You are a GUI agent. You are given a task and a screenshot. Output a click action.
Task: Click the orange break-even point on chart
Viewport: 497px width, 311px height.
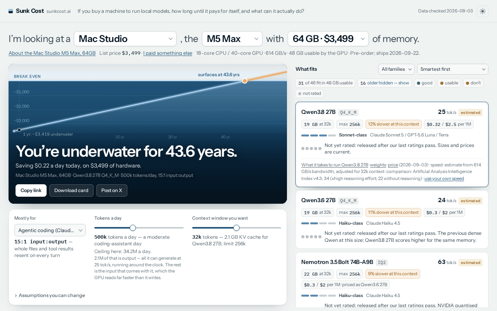(x=245, y=81)
